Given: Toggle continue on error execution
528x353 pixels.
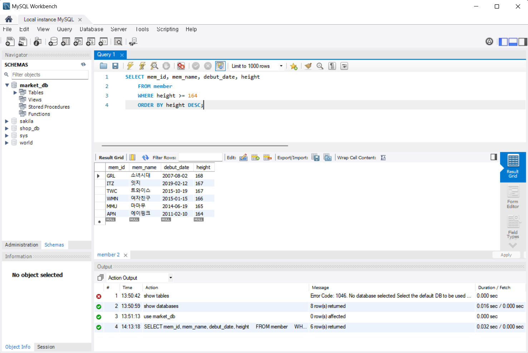Looking at the screenshot, I should click(x=181, y=66).
